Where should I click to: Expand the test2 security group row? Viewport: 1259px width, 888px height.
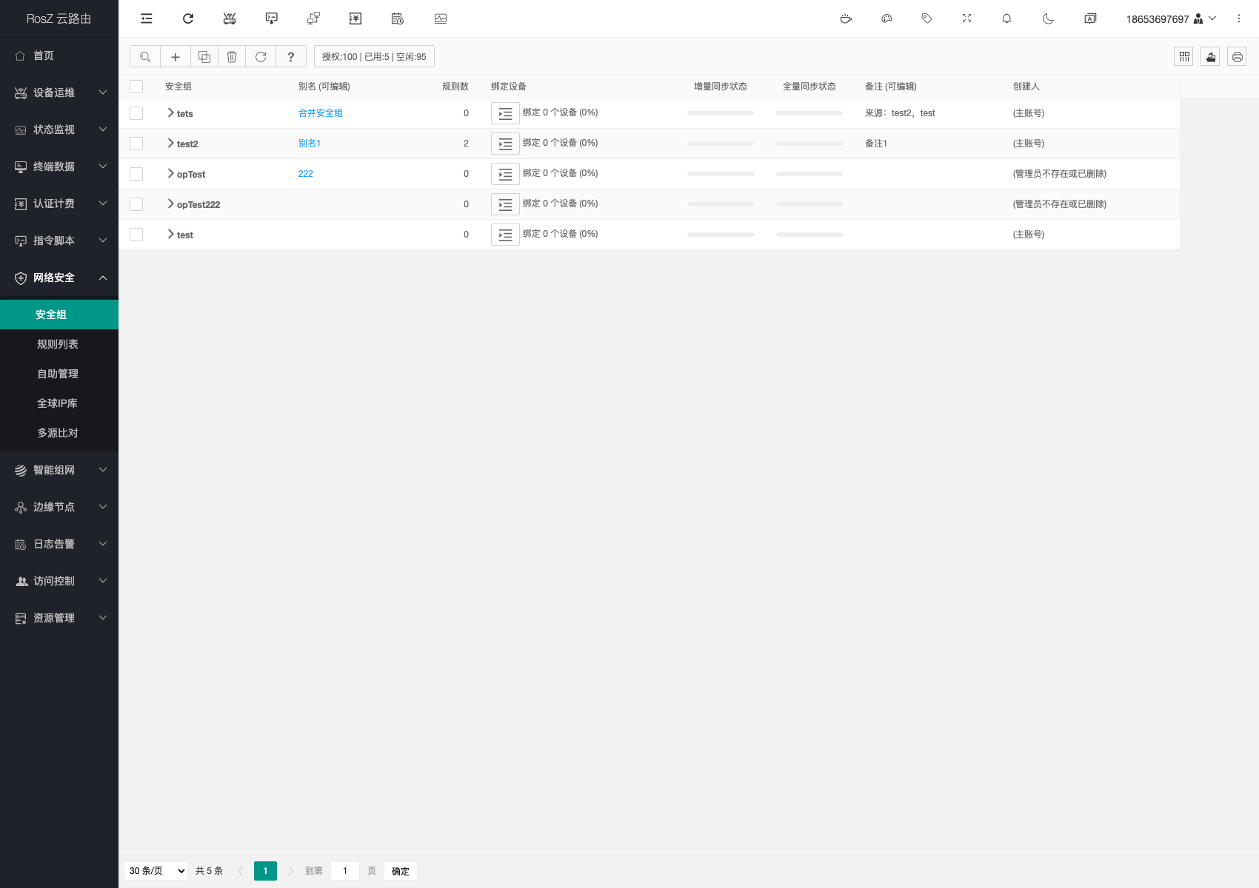point(171,144)
